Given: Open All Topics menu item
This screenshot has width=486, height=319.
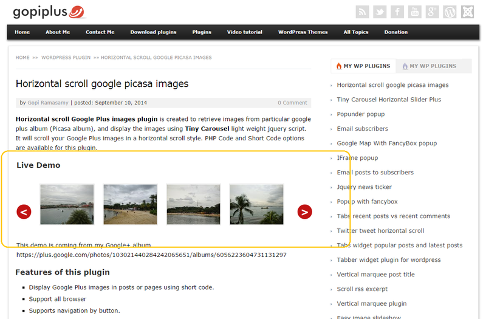Looking at the screenshot, I should click(356, 32).
